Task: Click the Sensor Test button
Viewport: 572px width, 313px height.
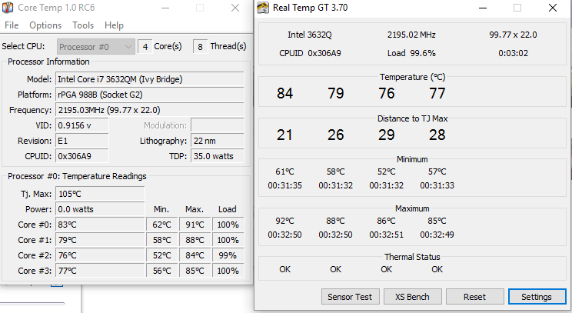Action: coord(351,297)
